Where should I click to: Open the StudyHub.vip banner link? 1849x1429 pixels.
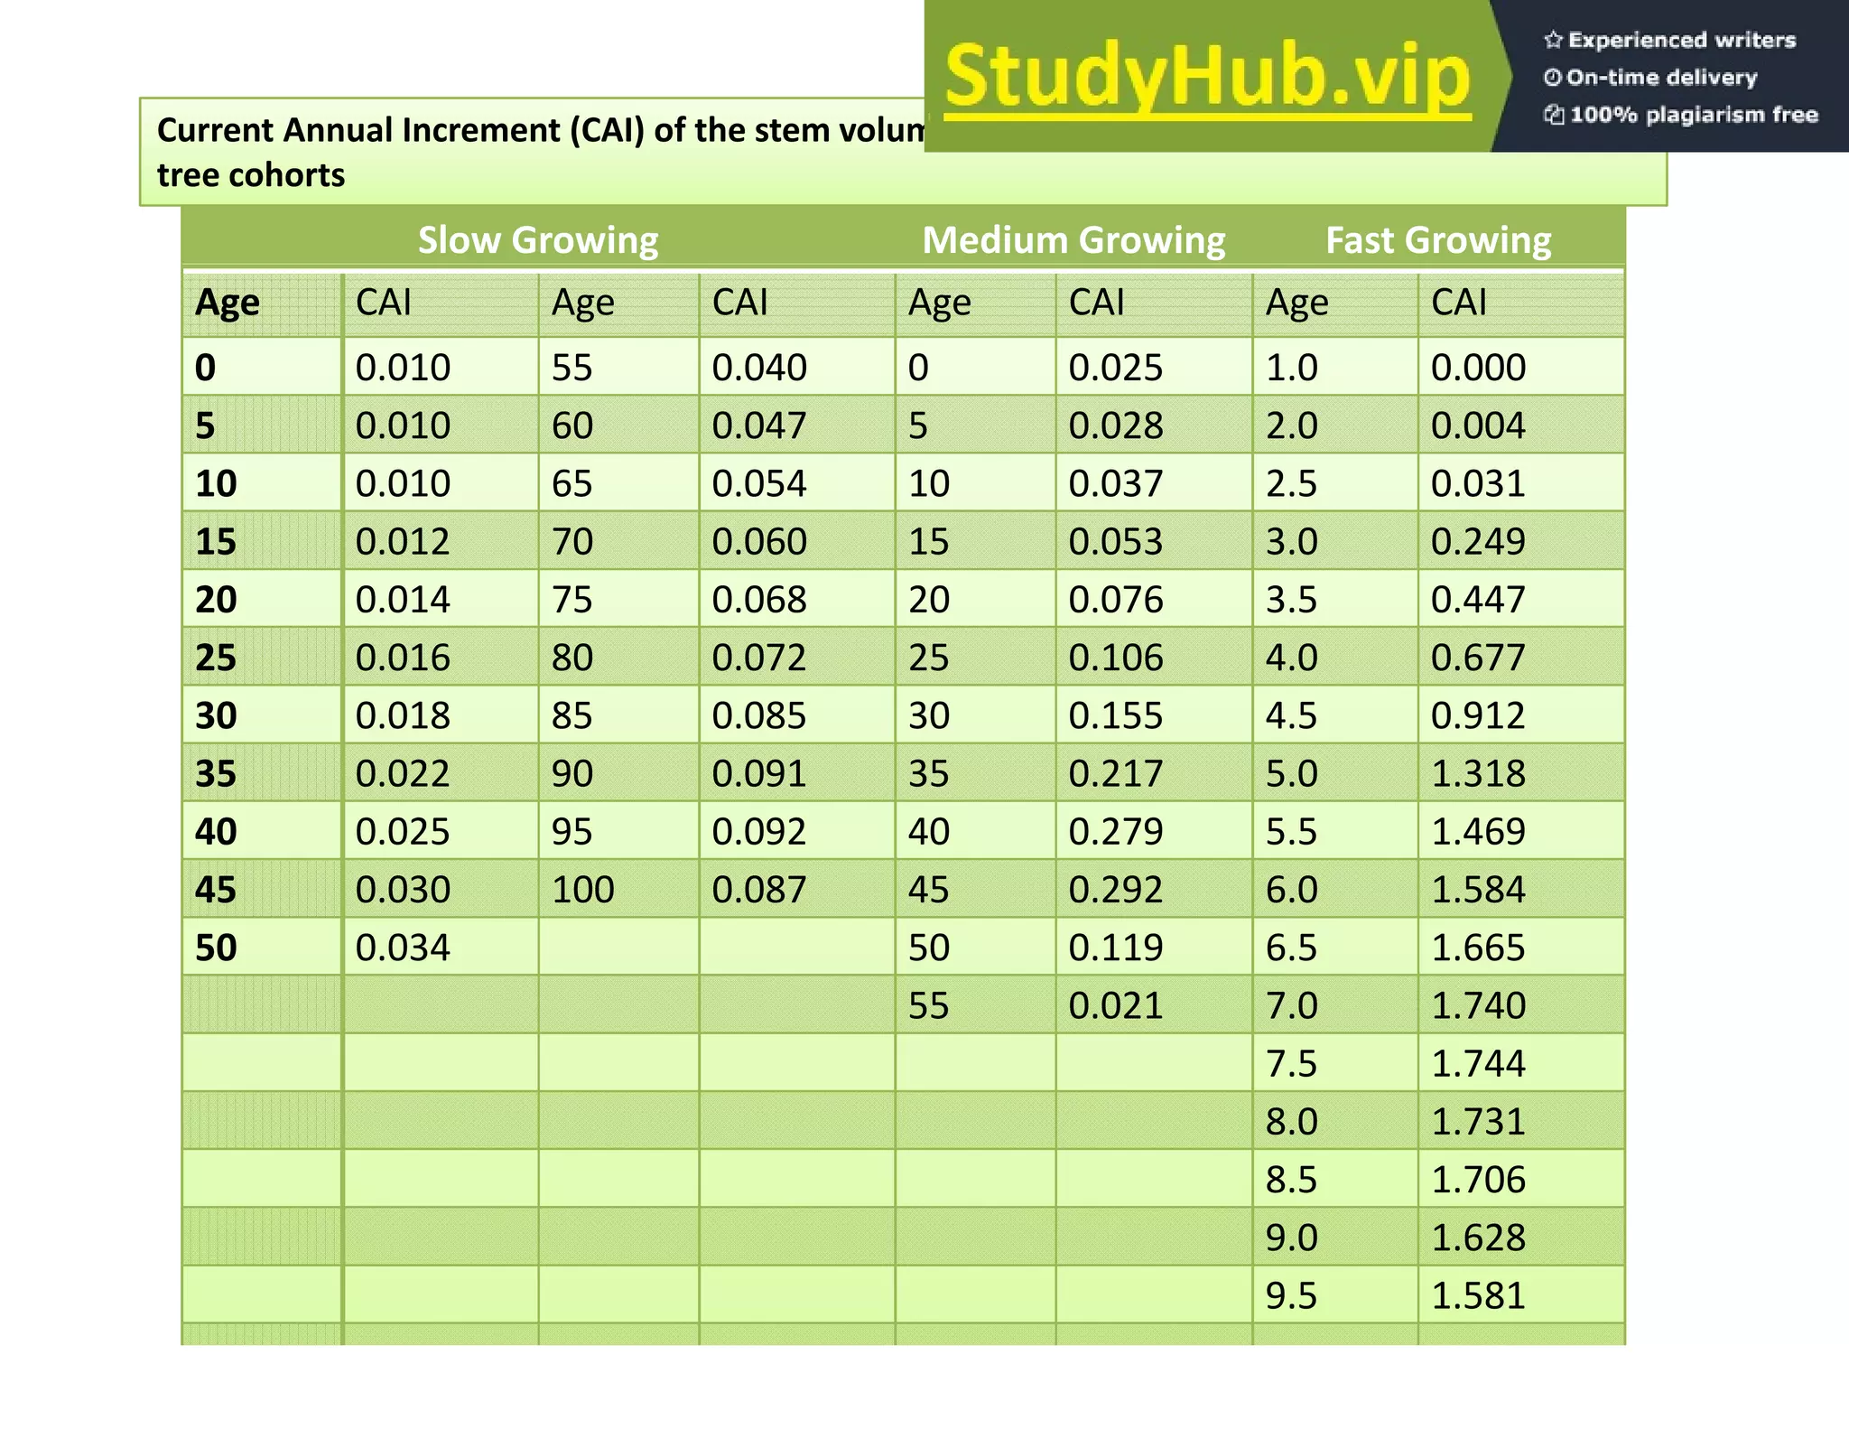coord(1208,78)
